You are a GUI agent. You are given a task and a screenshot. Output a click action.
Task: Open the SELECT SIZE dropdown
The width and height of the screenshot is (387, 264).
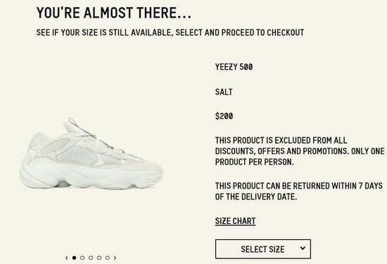[x=263, y=249]
